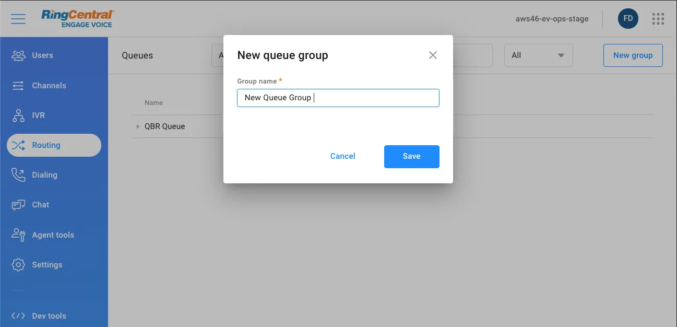Click the hamburger menu icon

18,19
